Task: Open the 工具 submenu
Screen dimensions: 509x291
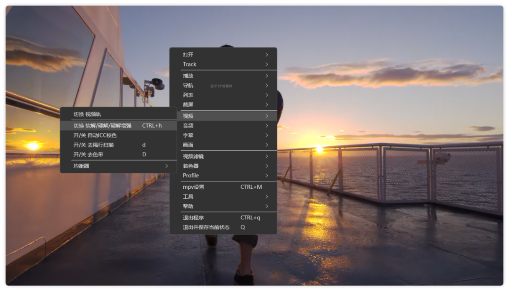Action: (223, 197)
